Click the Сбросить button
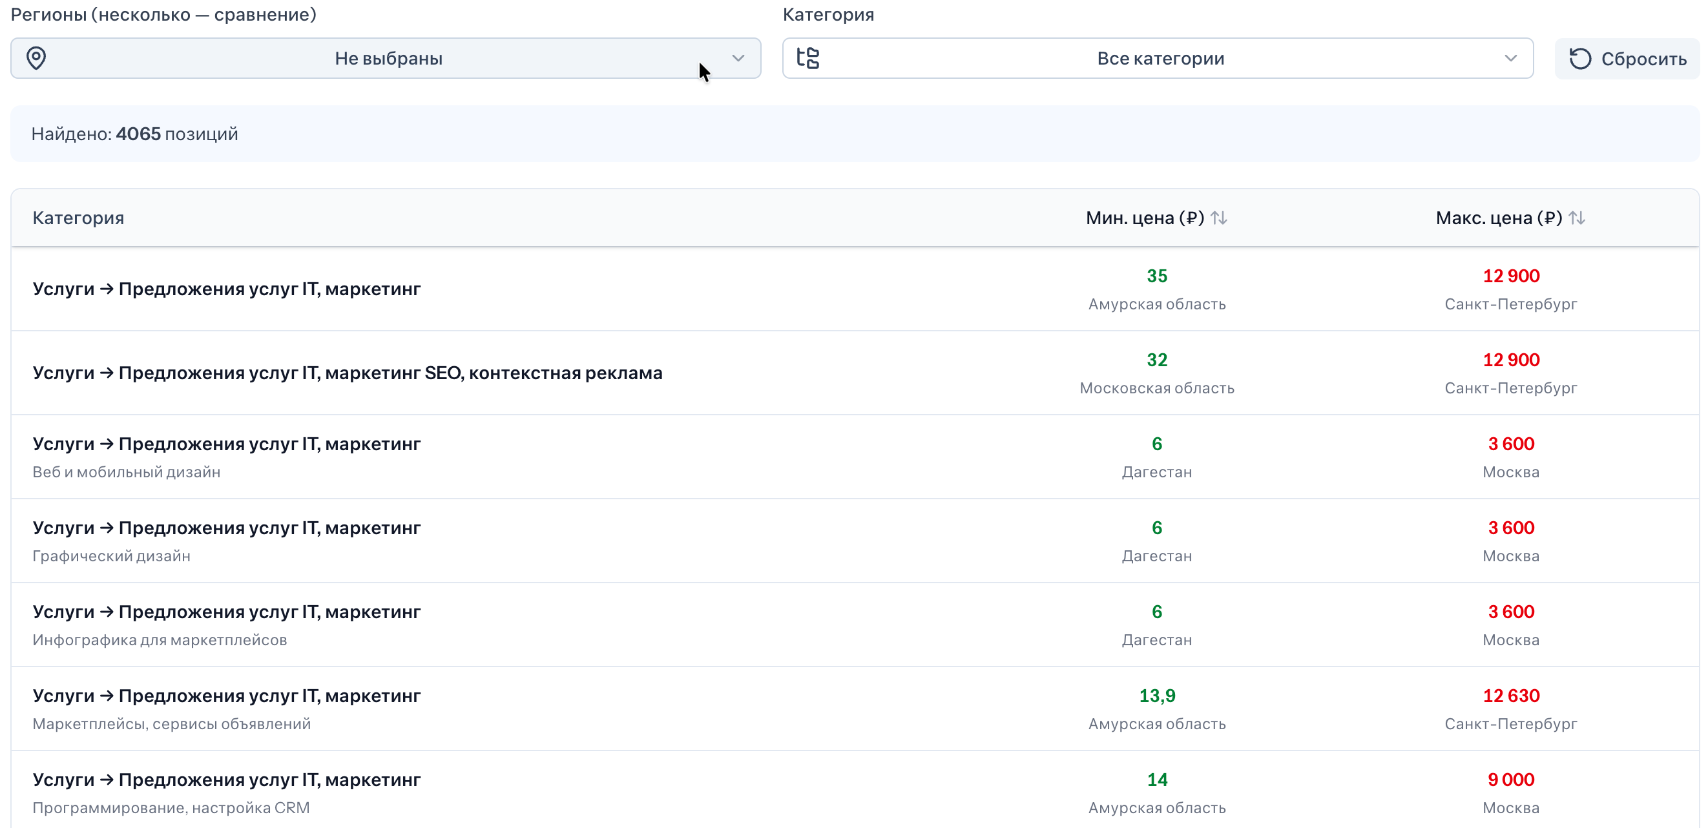The height and width of the screenshot is (828, 1708). pyautogui.click(x=1627, y=59)
